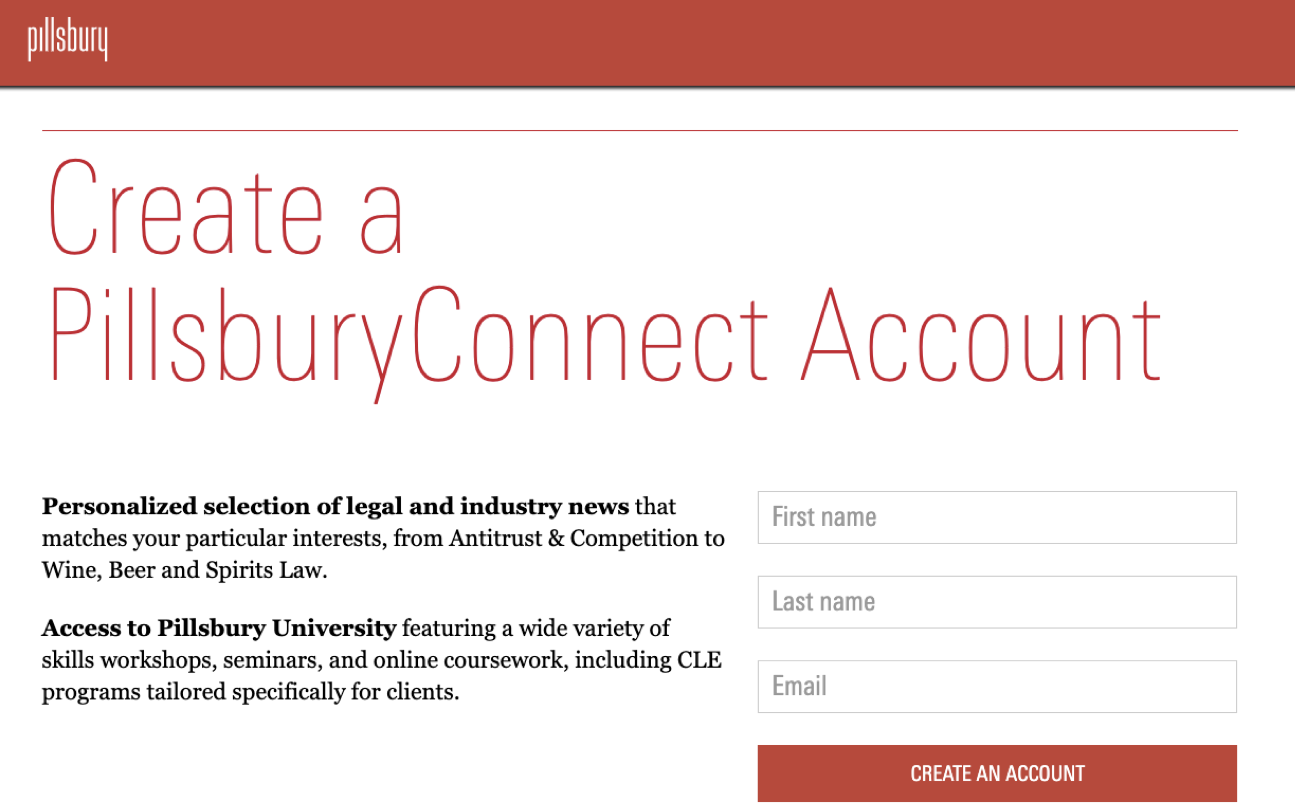Click the Pillsbury logo in the header
The height and width of the screenshot is (807, 1295).
pyautogui.click(x=68, y=41)
